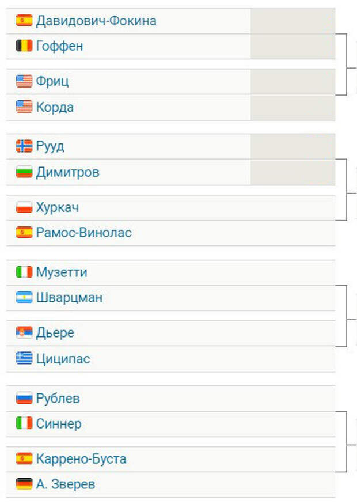The image size is (357, 504).
Task: Select the Музетти player name
Action: [62, 272]
